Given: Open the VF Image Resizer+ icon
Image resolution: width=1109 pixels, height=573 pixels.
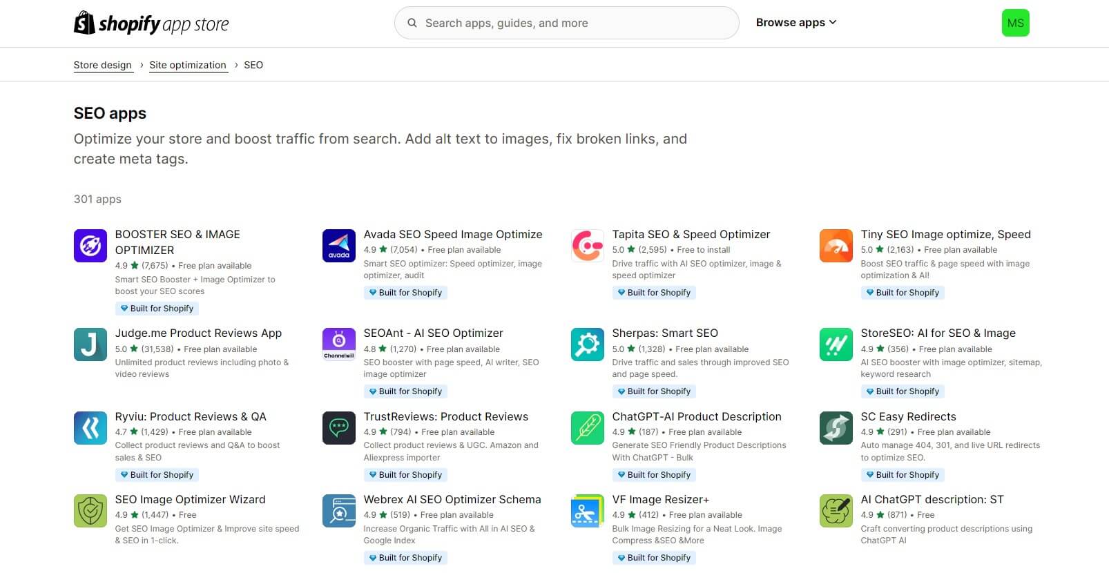Looking at the screenshot, I should tap(588, 511).
